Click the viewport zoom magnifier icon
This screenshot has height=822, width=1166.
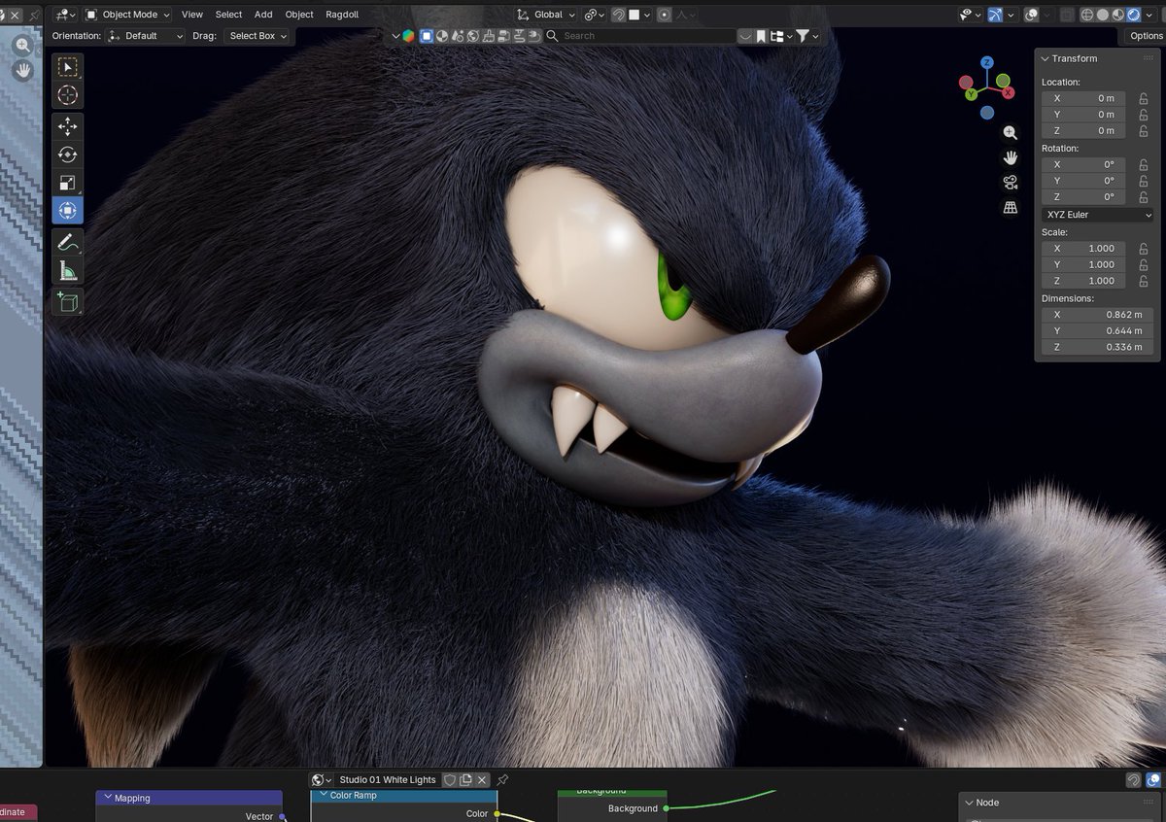(1011, 133)
